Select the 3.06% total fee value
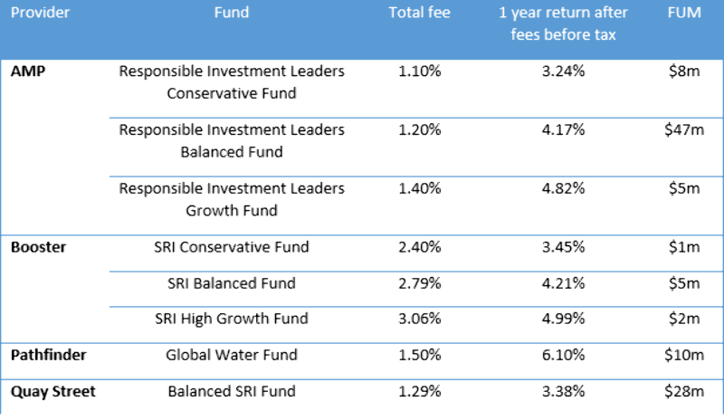 coord(419,318)
